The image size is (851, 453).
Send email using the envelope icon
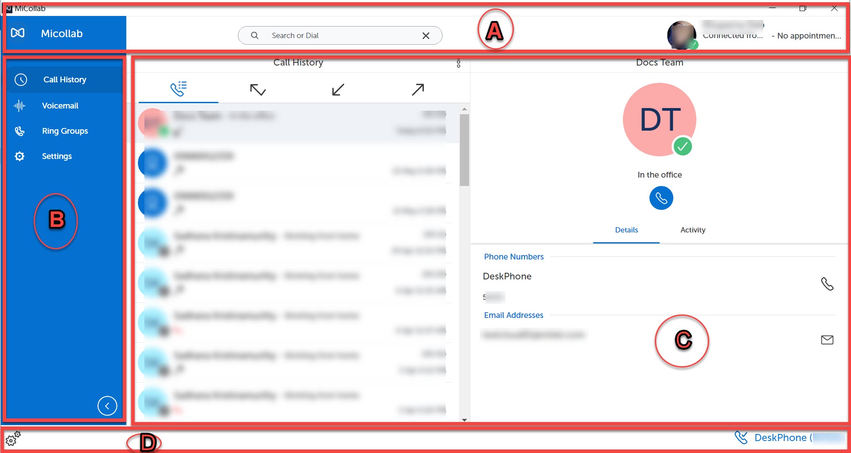[827, 340]
